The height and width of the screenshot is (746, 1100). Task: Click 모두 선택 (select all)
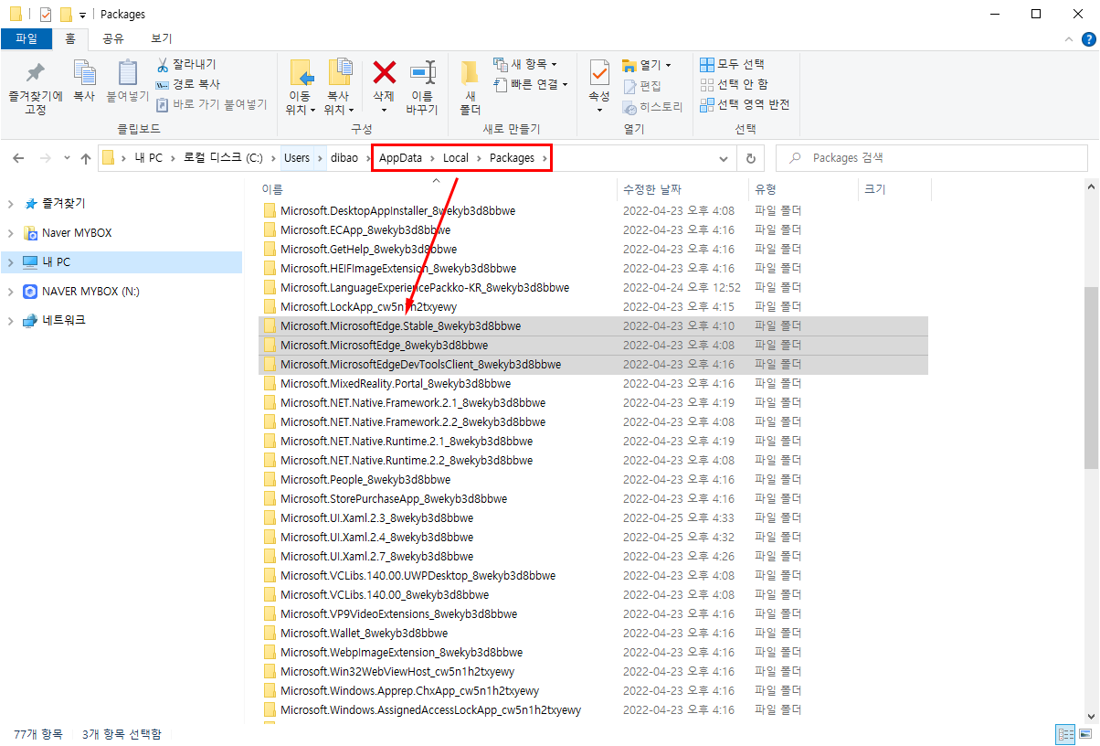(732, 64)
